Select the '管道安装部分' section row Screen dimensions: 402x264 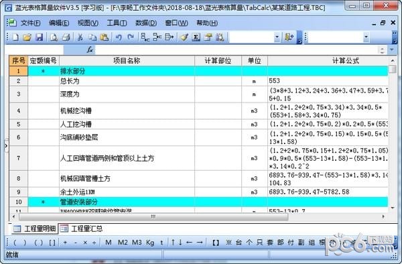pos(199,202)
